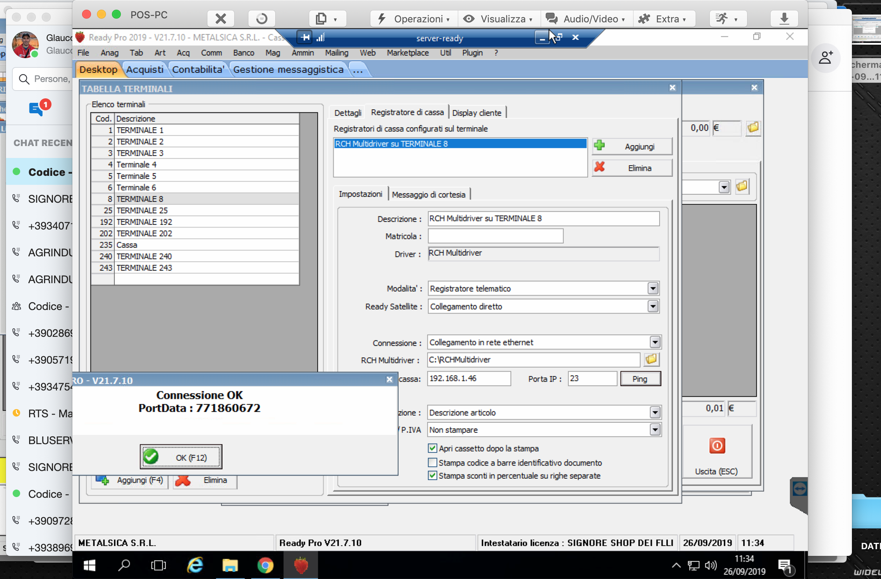Click the Ping button
The width and height of the screenshot is (881, 579).
pos(640,379)
